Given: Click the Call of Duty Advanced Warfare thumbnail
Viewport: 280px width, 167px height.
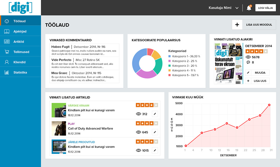Looking at the screenshot, I should click(x=59, y=128).
